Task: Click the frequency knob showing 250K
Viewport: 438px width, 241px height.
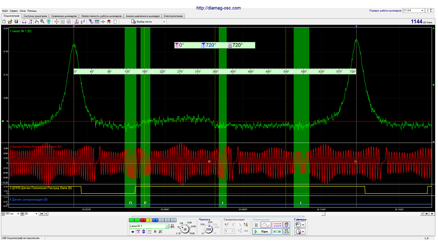Action: (209, 229)
